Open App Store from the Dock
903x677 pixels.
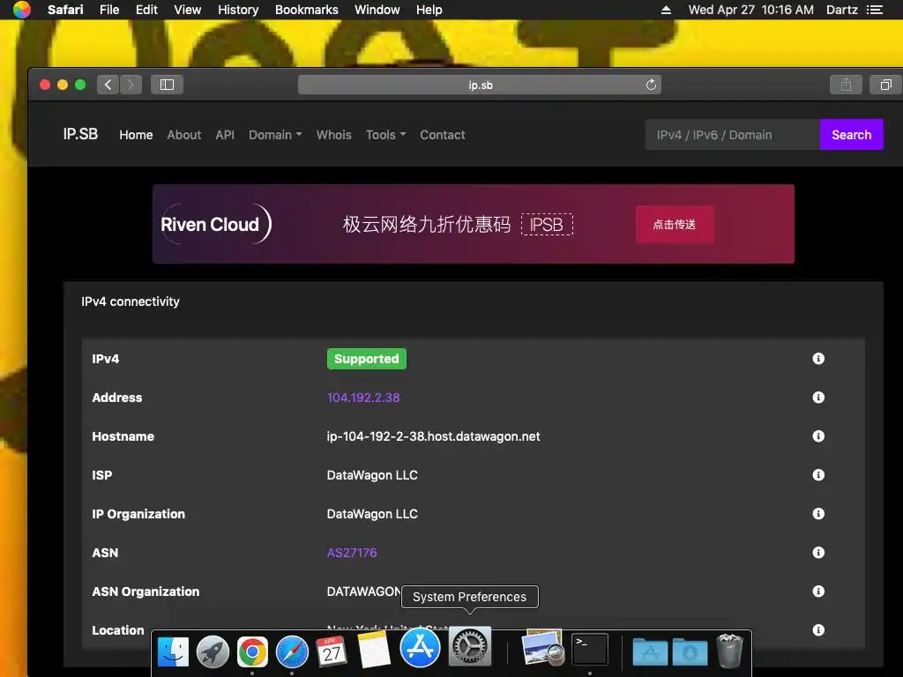[x=420, y=648]
